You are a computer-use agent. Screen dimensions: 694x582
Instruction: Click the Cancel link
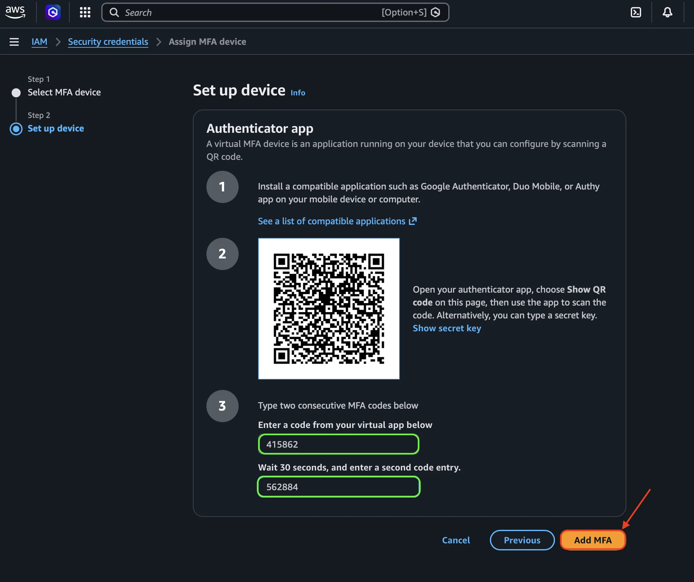[x=456, y=540]
